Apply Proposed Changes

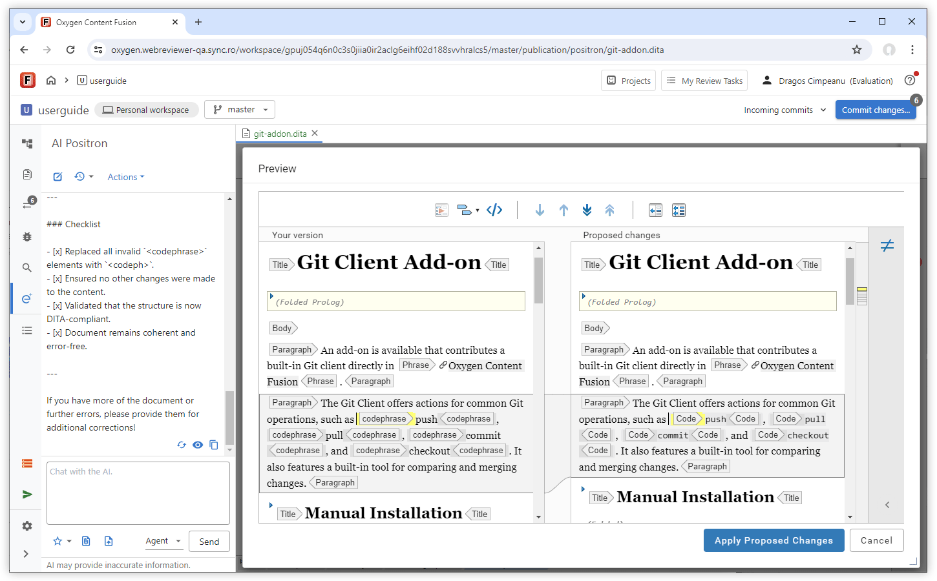pyautogui.click(x=774, y=540)
